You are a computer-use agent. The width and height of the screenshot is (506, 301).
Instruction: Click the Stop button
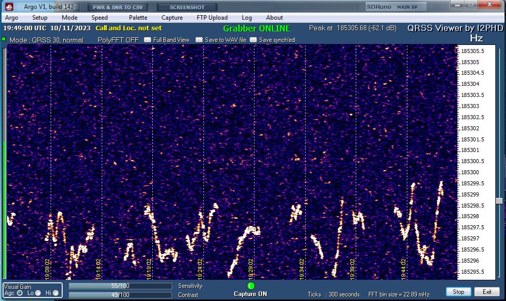click(458, 292)
